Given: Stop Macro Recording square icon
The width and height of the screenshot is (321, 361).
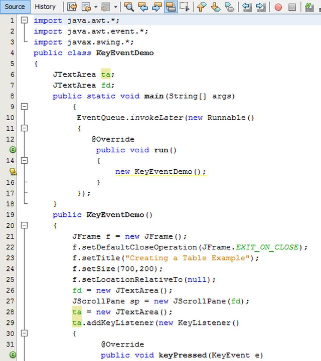Looking at the screenshot, I should pos(292,7).
